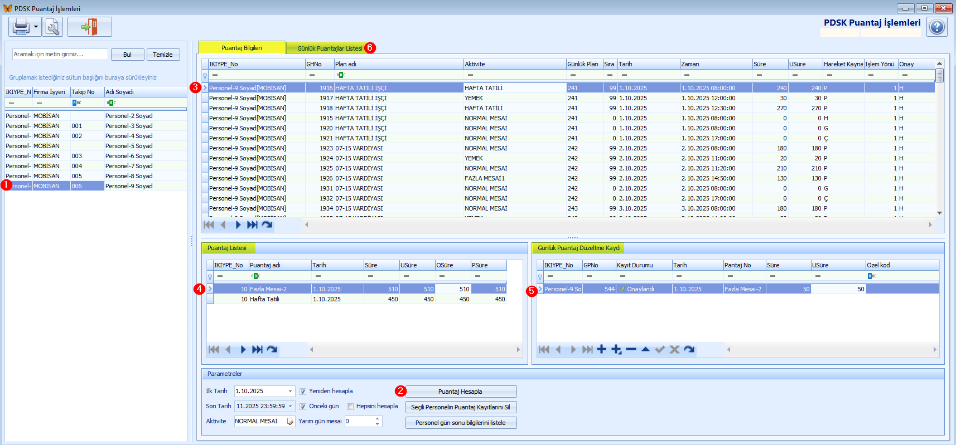
Task: Click the top grid's vertical scrollbar down arrow
Action: click(x=939, y=213)
